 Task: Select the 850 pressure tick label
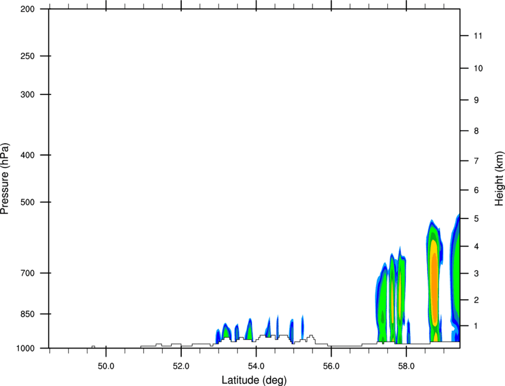pyautogui.click(x=27, y=314)
